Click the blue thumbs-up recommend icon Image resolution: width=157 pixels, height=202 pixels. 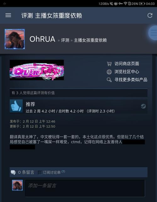pyautogui.click(x=16, y=106)
